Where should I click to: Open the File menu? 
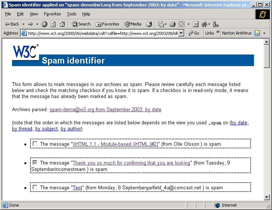pyautogui.click(x=8, y=14)
